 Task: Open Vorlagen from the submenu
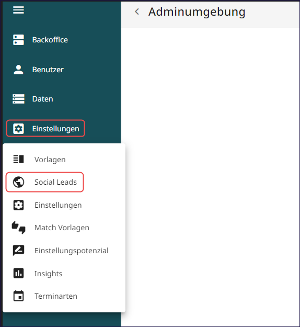(50, 160)
